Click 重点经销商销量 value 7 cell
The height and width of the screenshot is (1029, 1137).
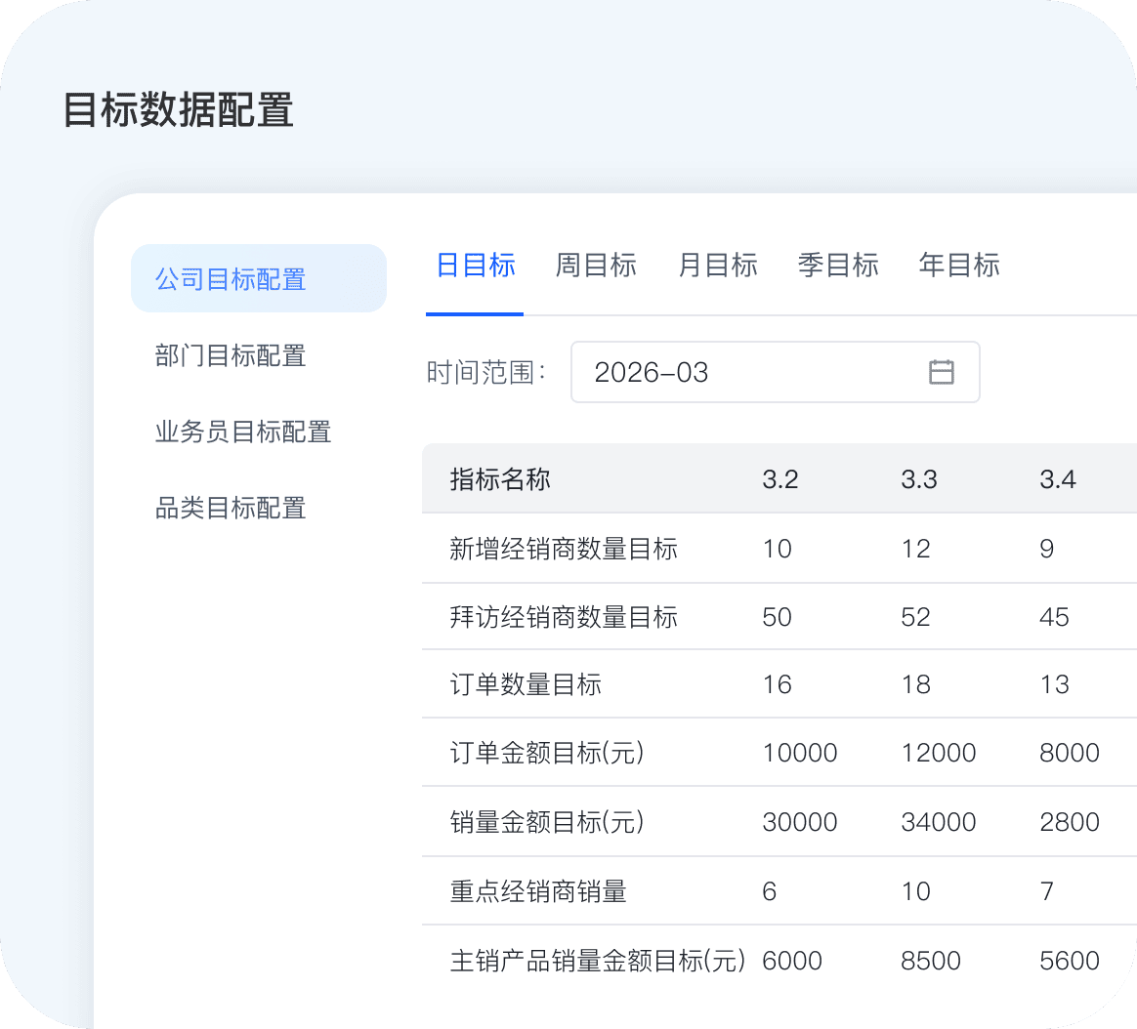[1047, 891]
